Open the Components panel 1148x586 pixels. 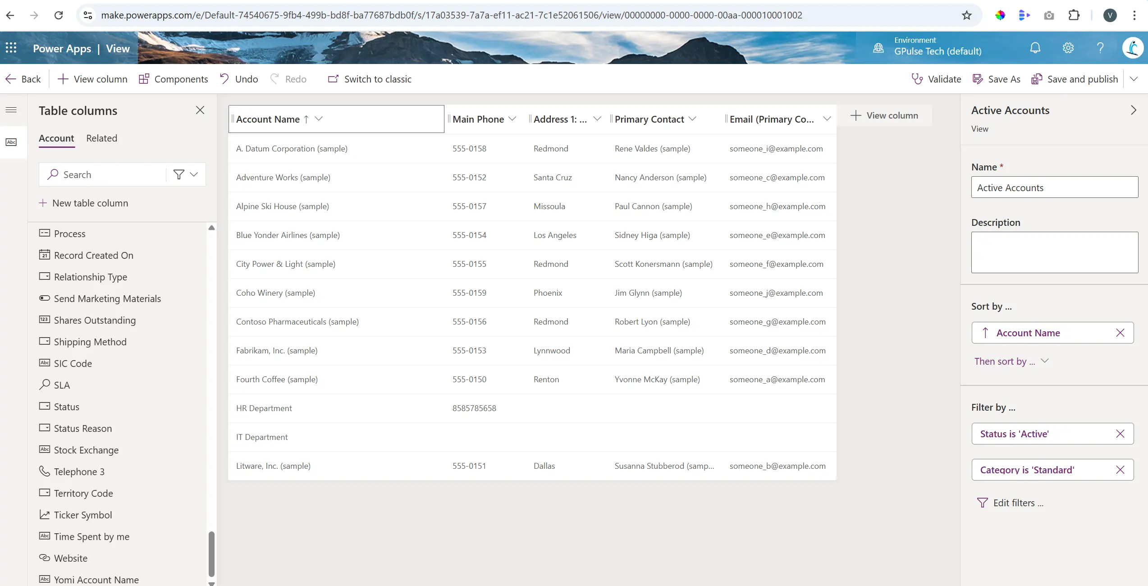174,78
